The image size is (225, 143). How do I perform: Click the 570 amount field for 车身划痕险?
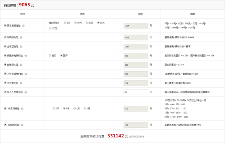(136, 109)
